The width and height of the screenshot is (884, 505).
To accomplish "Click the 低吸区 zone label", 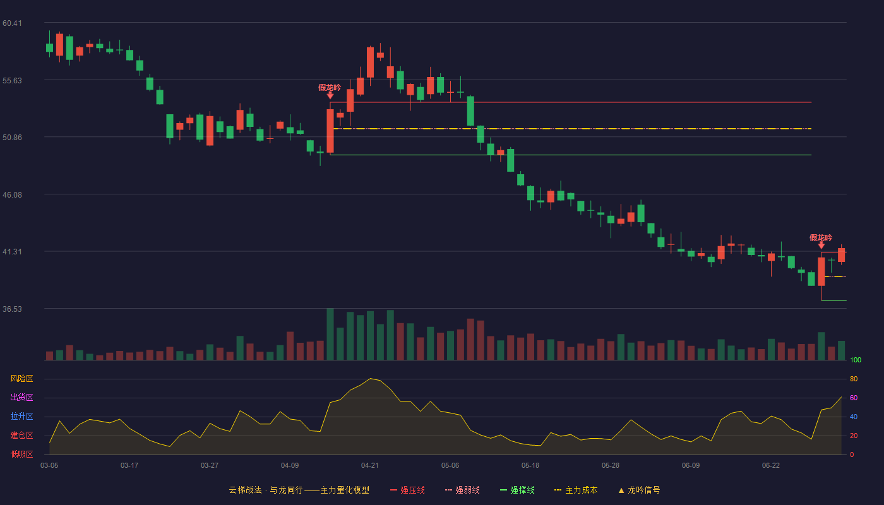I will tap(21, 454).
